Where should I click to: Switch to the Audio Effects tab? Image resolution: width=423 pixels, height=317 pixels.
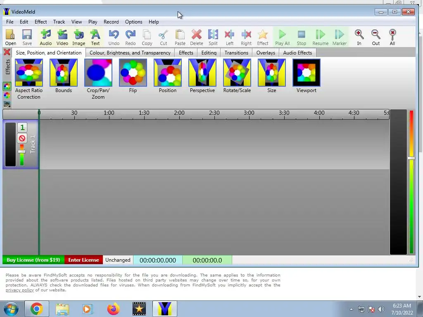(x=297, y=52)
